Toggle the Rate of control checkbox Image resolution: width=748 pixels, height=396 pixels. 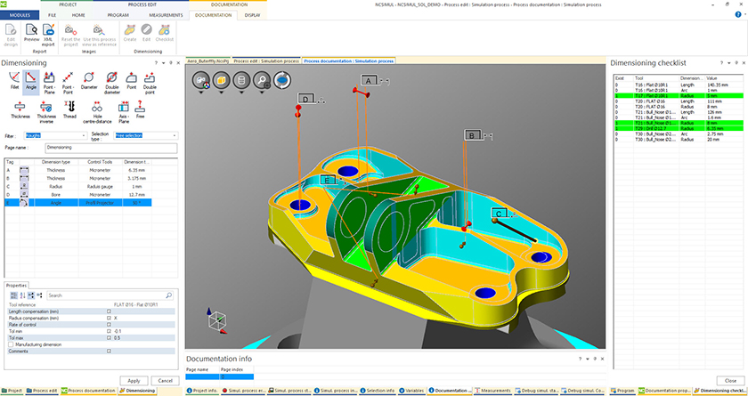pyautogui.click(x=110, y=324)
